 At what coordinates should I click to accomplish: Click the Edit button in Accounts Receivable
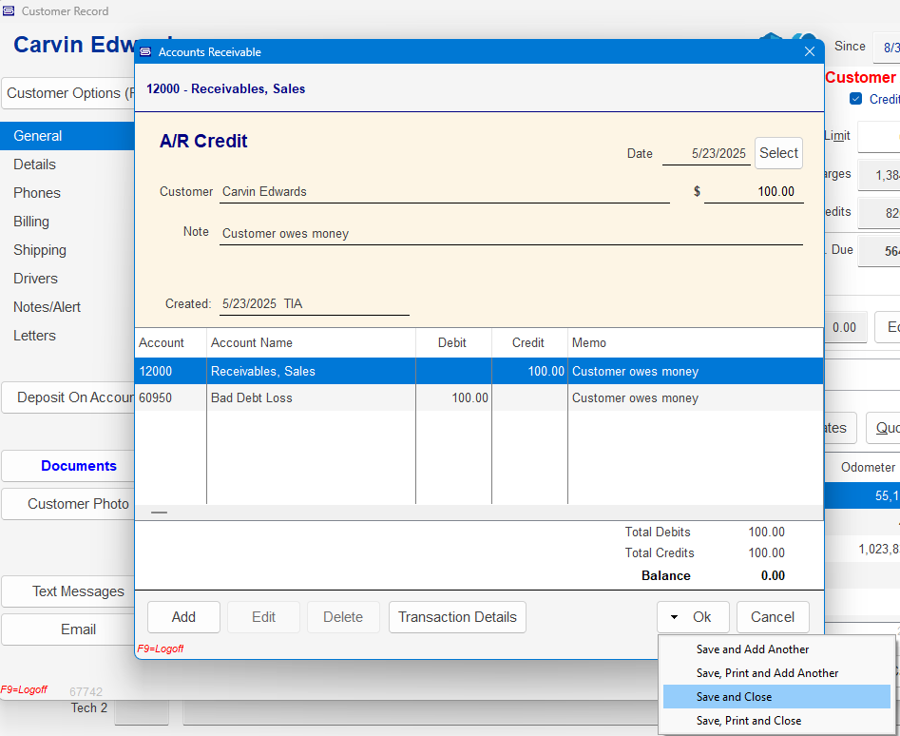pos(263,617)
